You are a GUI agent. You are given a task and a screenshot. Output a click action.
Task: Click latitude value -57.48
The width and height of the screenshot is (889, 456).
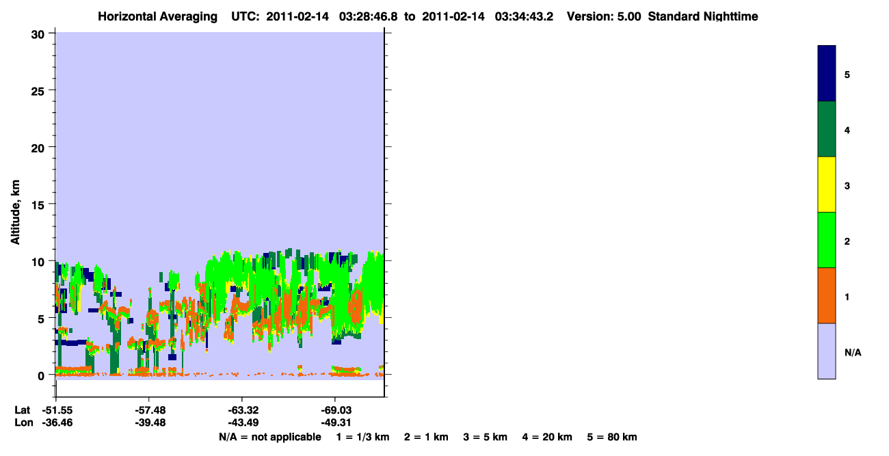click(149, 410)
